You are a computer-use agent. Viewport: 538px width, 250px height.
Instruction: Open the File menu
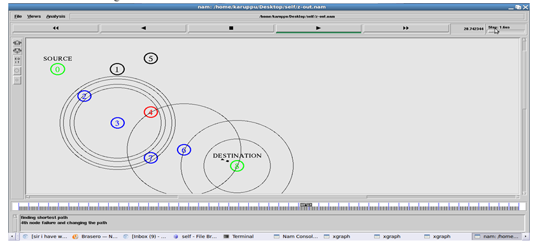18,16
